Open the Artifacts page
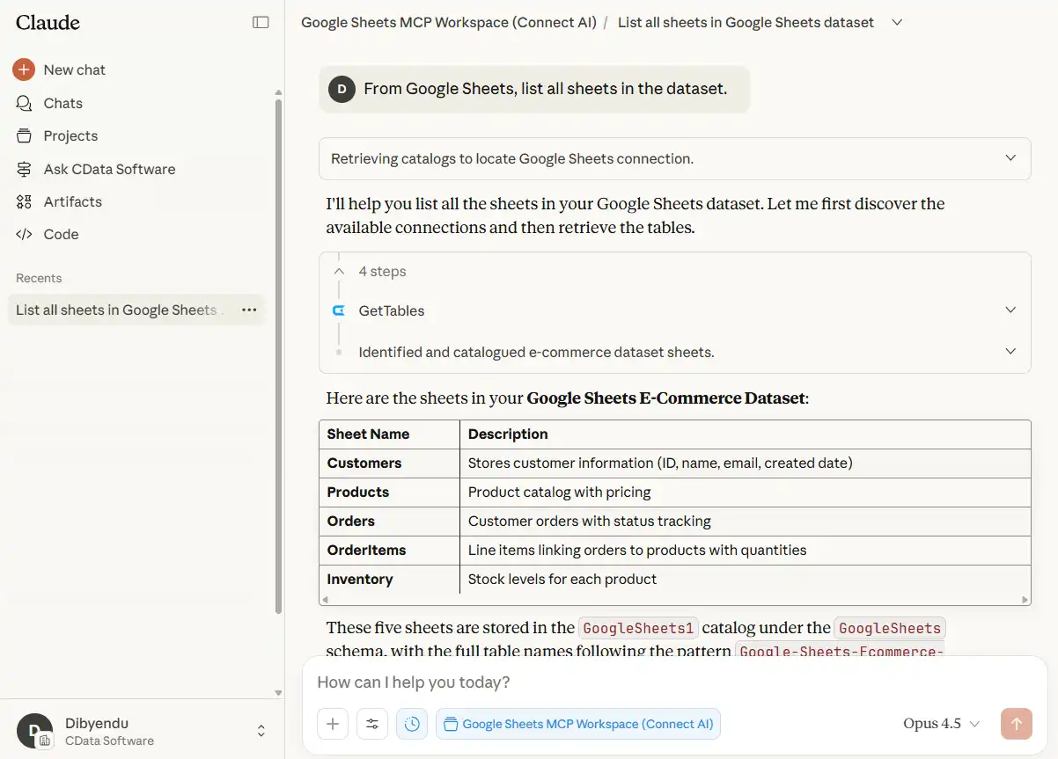Screen dimensions: 1058x759 (72, 201)
